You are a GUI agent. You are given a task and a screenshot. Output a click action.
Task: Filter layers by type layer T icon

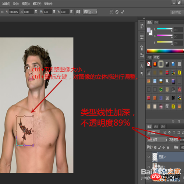pos(174,132)
